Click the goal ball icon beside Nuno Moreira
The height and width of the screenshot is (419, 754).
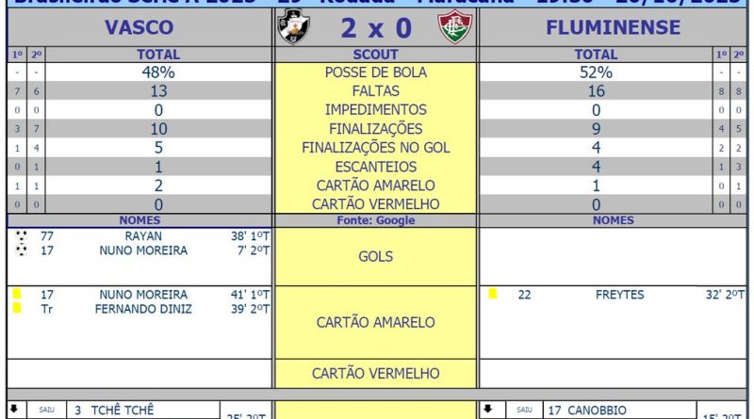pos(22,250)
